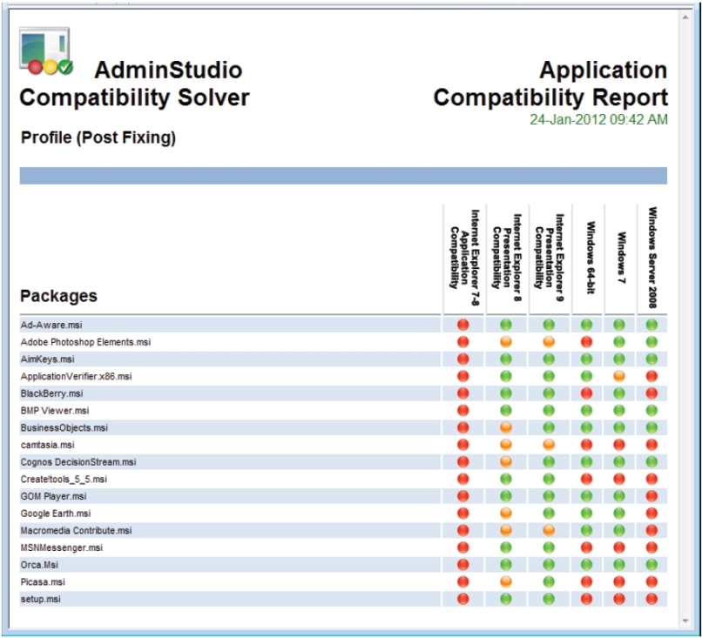The width and height of the screenshot is (702, 638).
Task: Click the Packages column heading
Action: (x=58, y=296)
